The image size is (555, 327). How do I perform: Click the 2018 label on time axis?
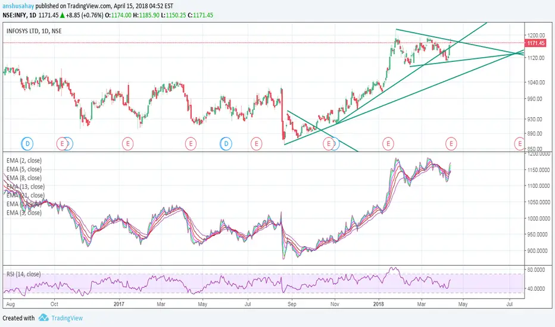378,304
